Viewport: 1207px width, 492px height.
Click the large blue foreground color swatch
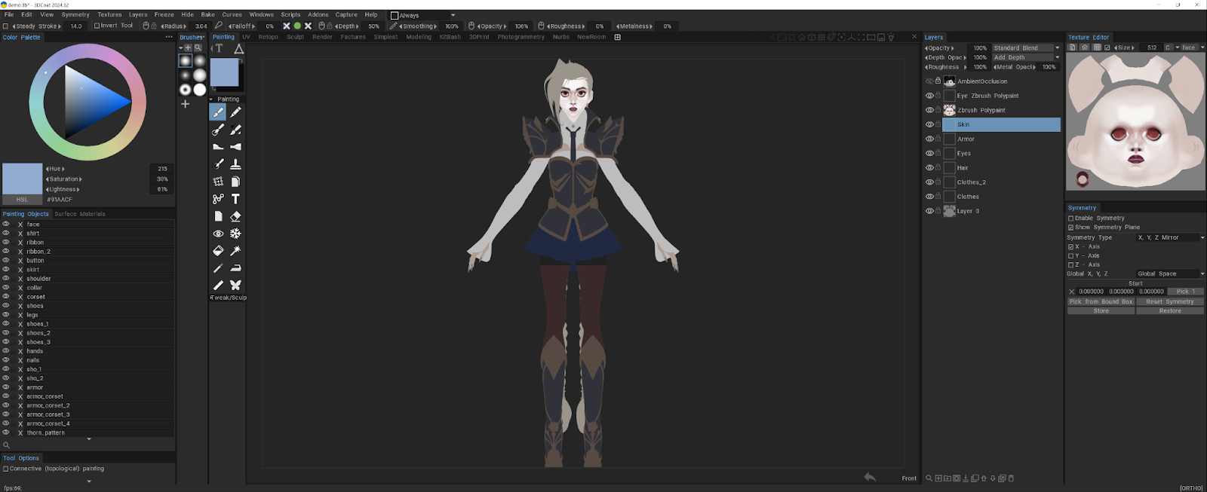coord(224,73)
